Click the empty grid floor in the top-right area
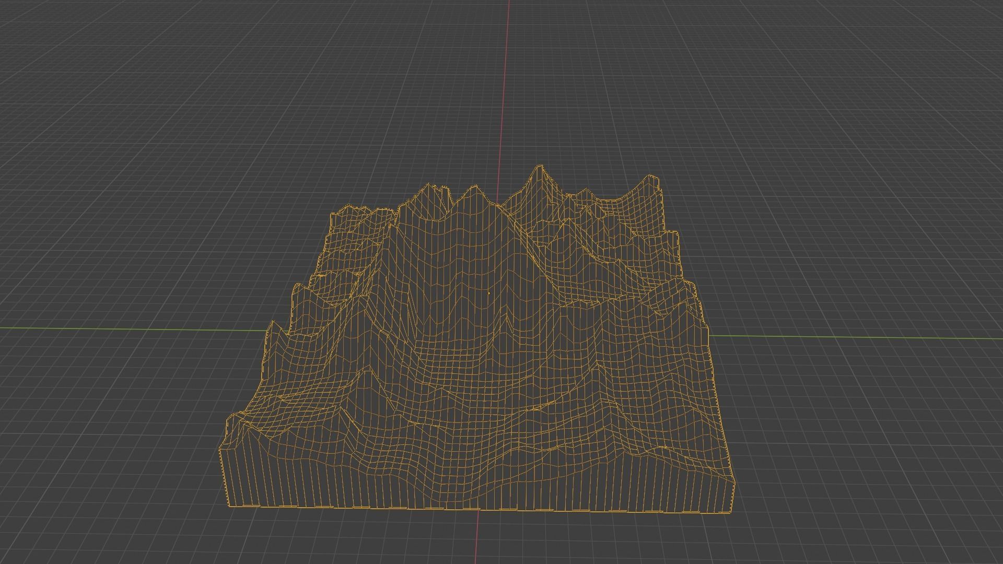Image resolution: width=1003 pixels, height=564 pixels. pos(836,104)
